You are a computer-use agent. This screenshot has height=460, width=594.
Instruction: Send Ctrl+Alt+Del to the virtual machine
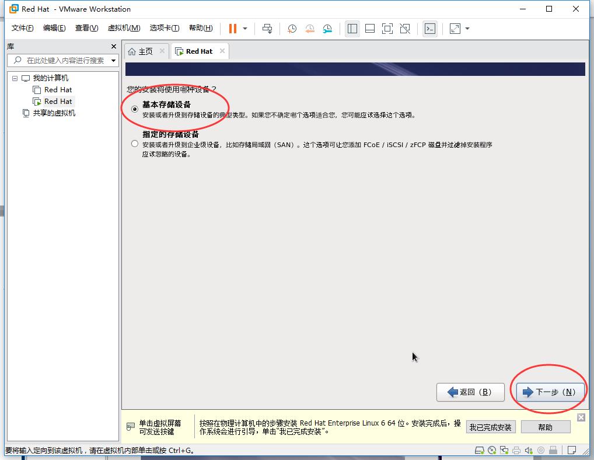[x=267, y=29]
